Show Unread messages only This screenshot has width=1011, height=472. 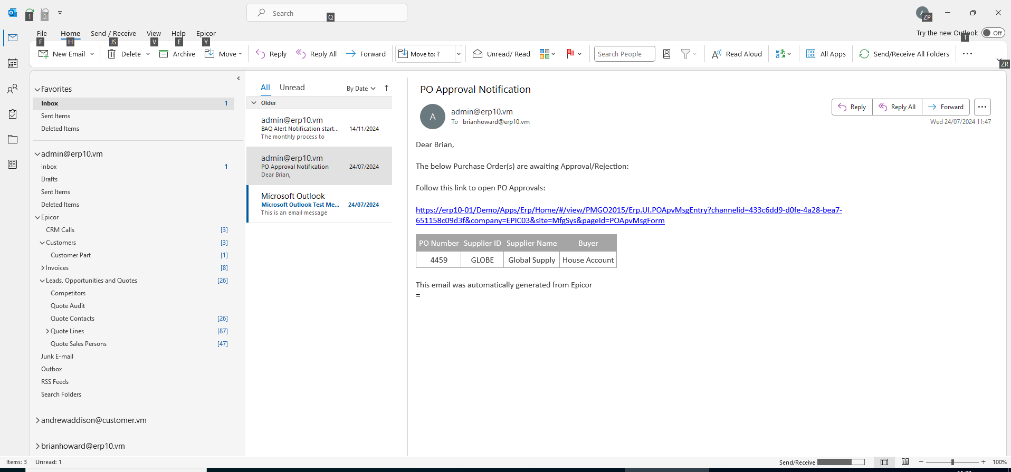coord(292,88)
